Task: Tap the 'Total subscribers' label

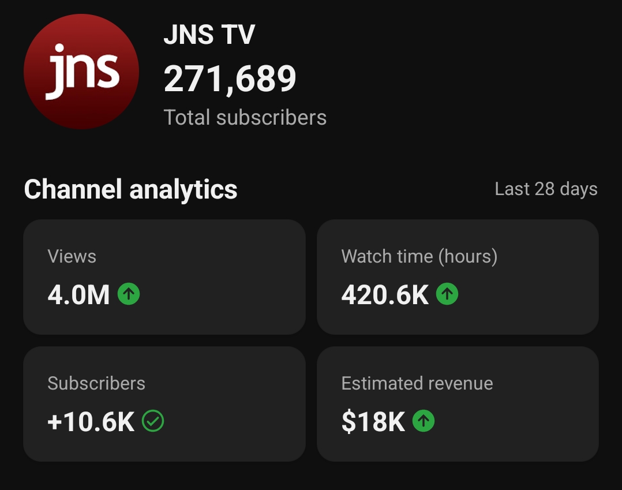Action: [245, 117]
